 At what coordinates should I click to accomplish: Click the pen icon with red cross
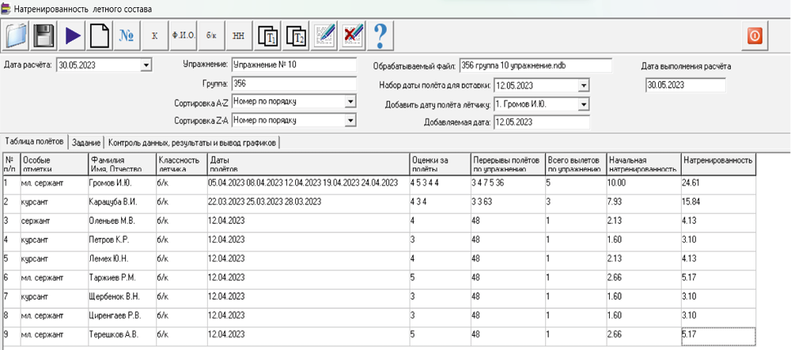coord(353,35)
